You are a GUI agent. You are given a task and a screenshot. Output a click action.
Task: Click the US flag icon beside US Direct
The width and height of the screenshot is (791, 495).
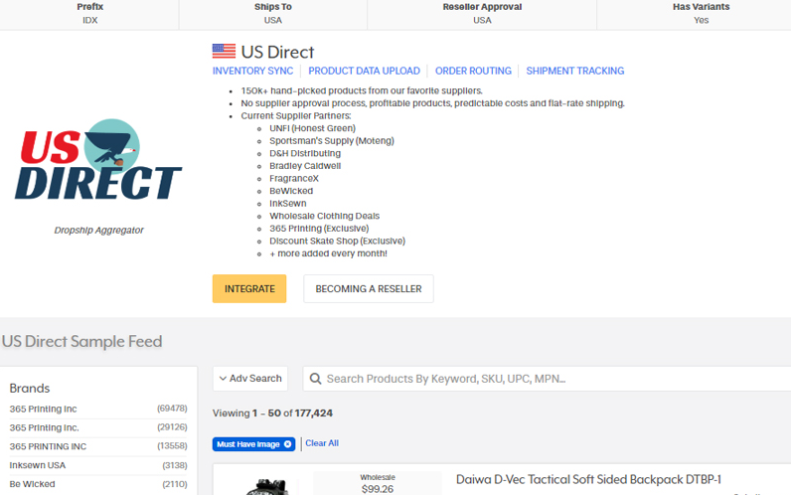point(224,51)
